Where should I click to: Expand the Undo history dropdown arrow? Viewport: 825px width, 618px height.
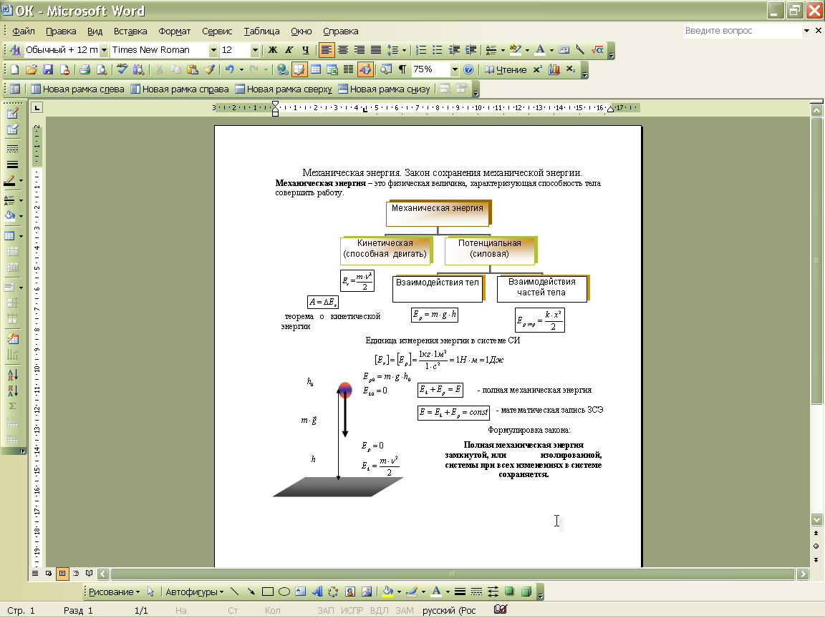coord(241,69)
